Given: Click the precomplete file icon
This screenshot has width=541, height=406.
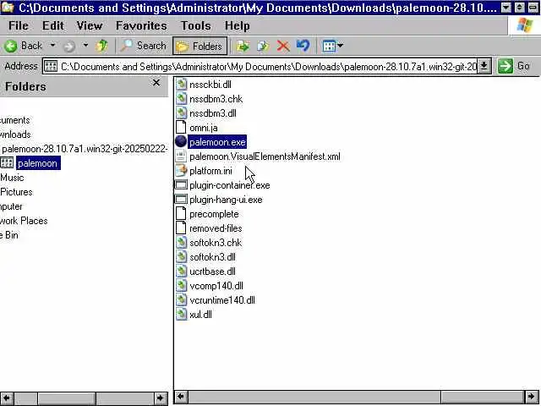Looking at the screenshot, I should 181,214.
